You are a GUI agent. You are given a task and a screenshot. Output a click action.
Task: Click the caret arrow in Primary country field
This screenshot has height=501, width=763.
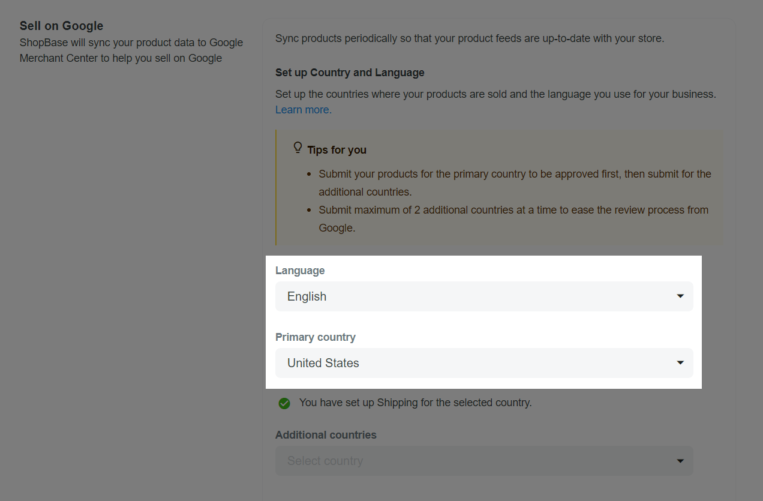click(x=680, y=363)
